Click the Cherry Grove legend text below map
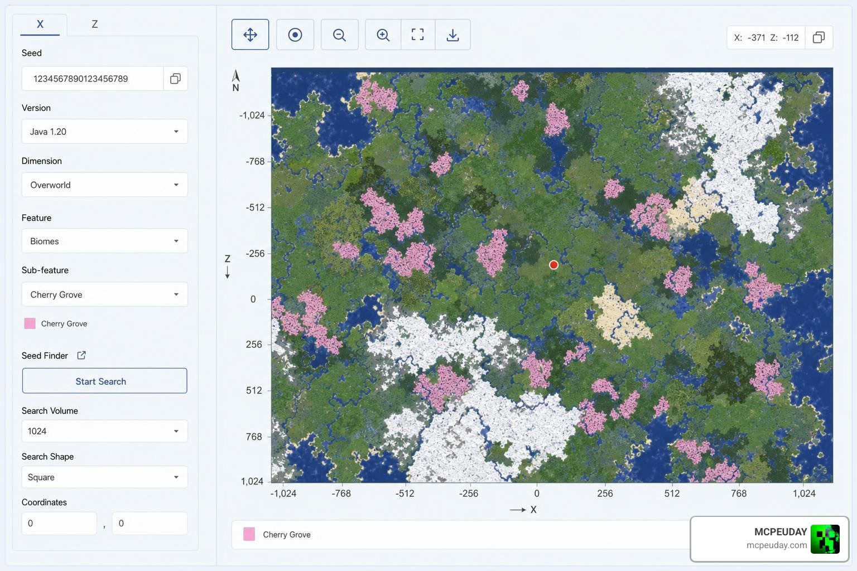 click(x=287, y=535)
